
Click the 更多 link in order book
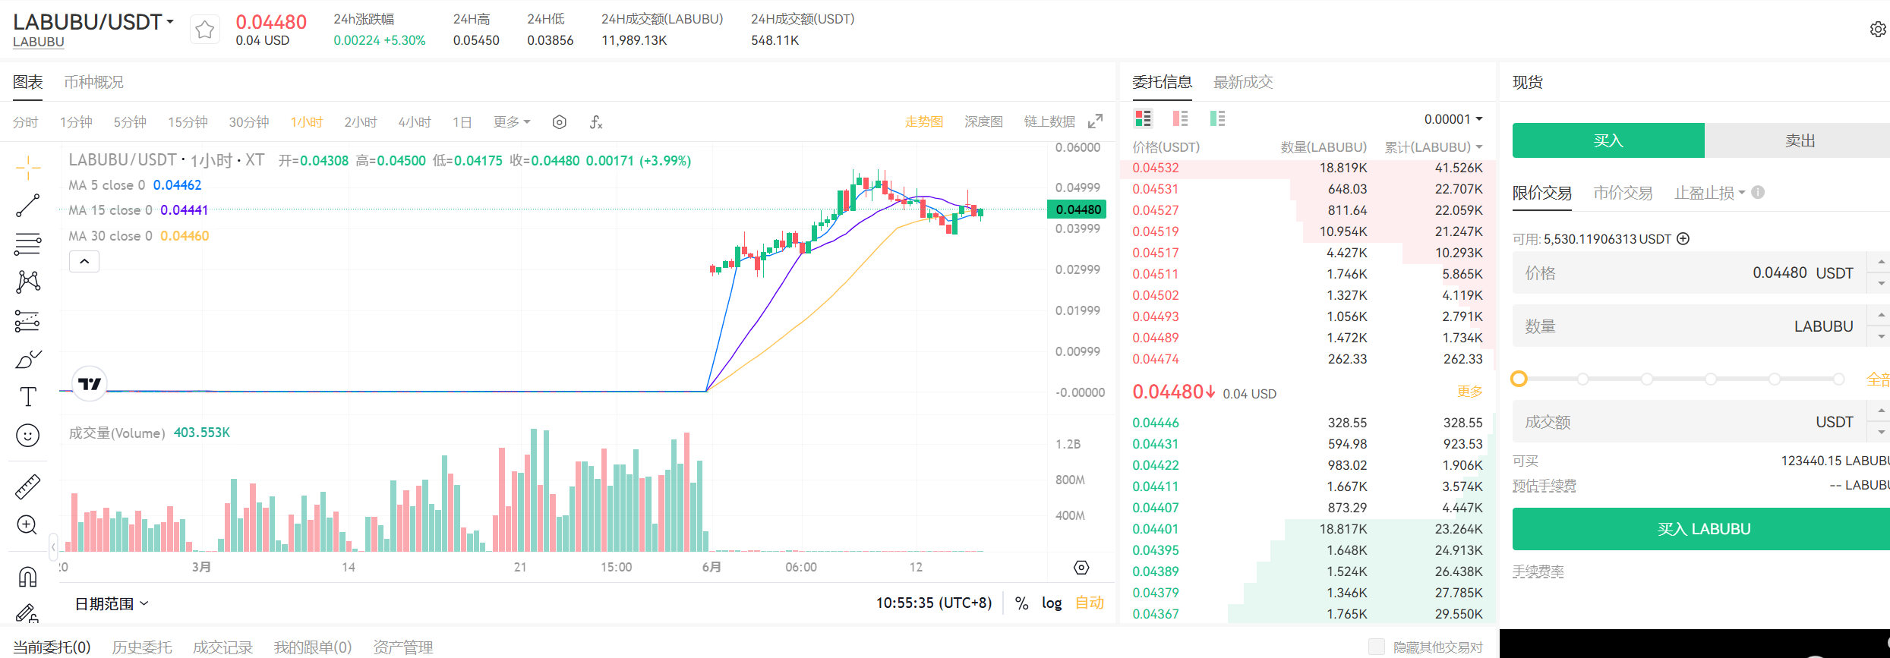point(1469,392)
